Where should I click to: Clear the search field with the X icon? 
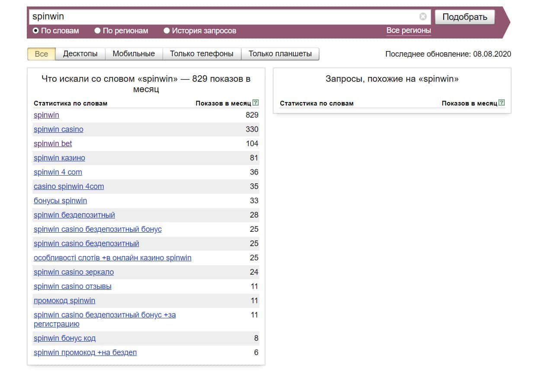[x=422, y=17]
